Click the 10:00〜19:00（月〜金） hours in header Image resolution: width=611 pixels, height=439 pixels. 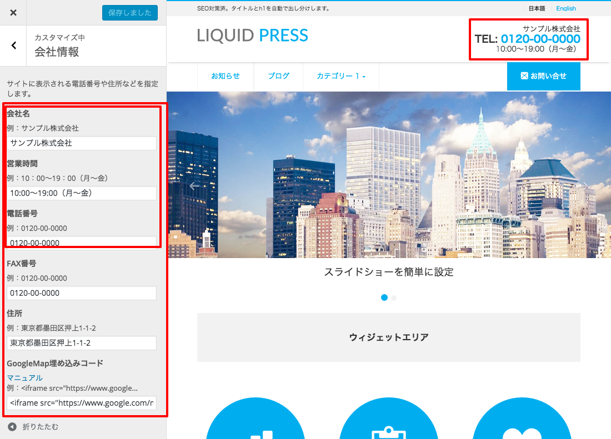point(536,49)
